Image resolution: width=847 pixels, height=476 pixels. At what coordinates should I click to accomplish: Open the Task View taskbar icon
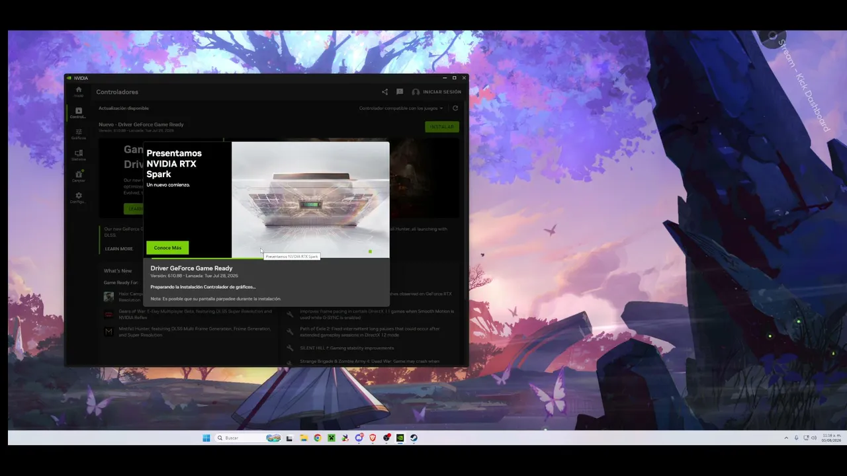point(289,438)
